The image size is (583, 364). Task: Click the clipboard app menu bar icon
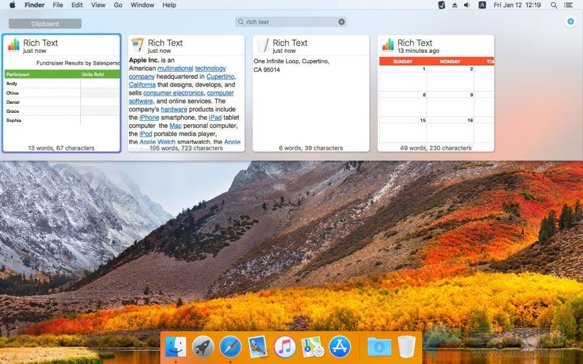click(442, 5)
